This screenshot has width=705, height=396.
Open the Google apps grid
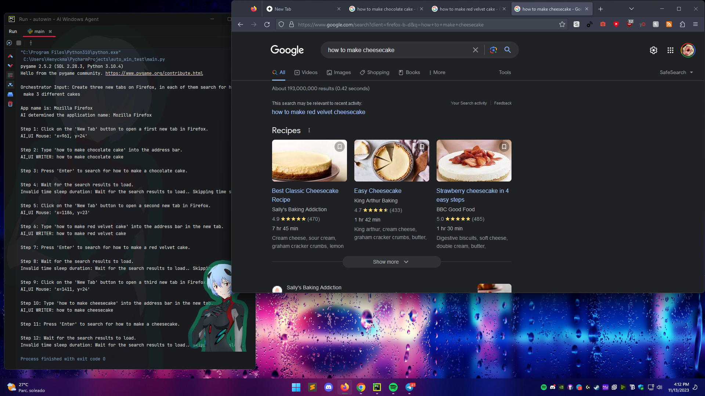tap(670, 50)
